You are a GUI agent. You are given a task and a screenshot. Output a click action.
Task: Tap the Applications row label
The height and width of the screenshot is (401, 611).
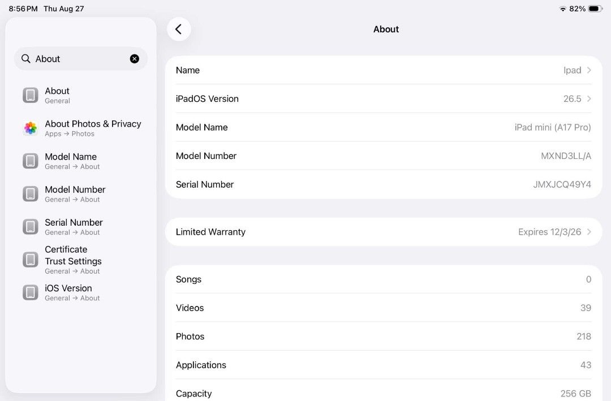(x=201, y=365)
